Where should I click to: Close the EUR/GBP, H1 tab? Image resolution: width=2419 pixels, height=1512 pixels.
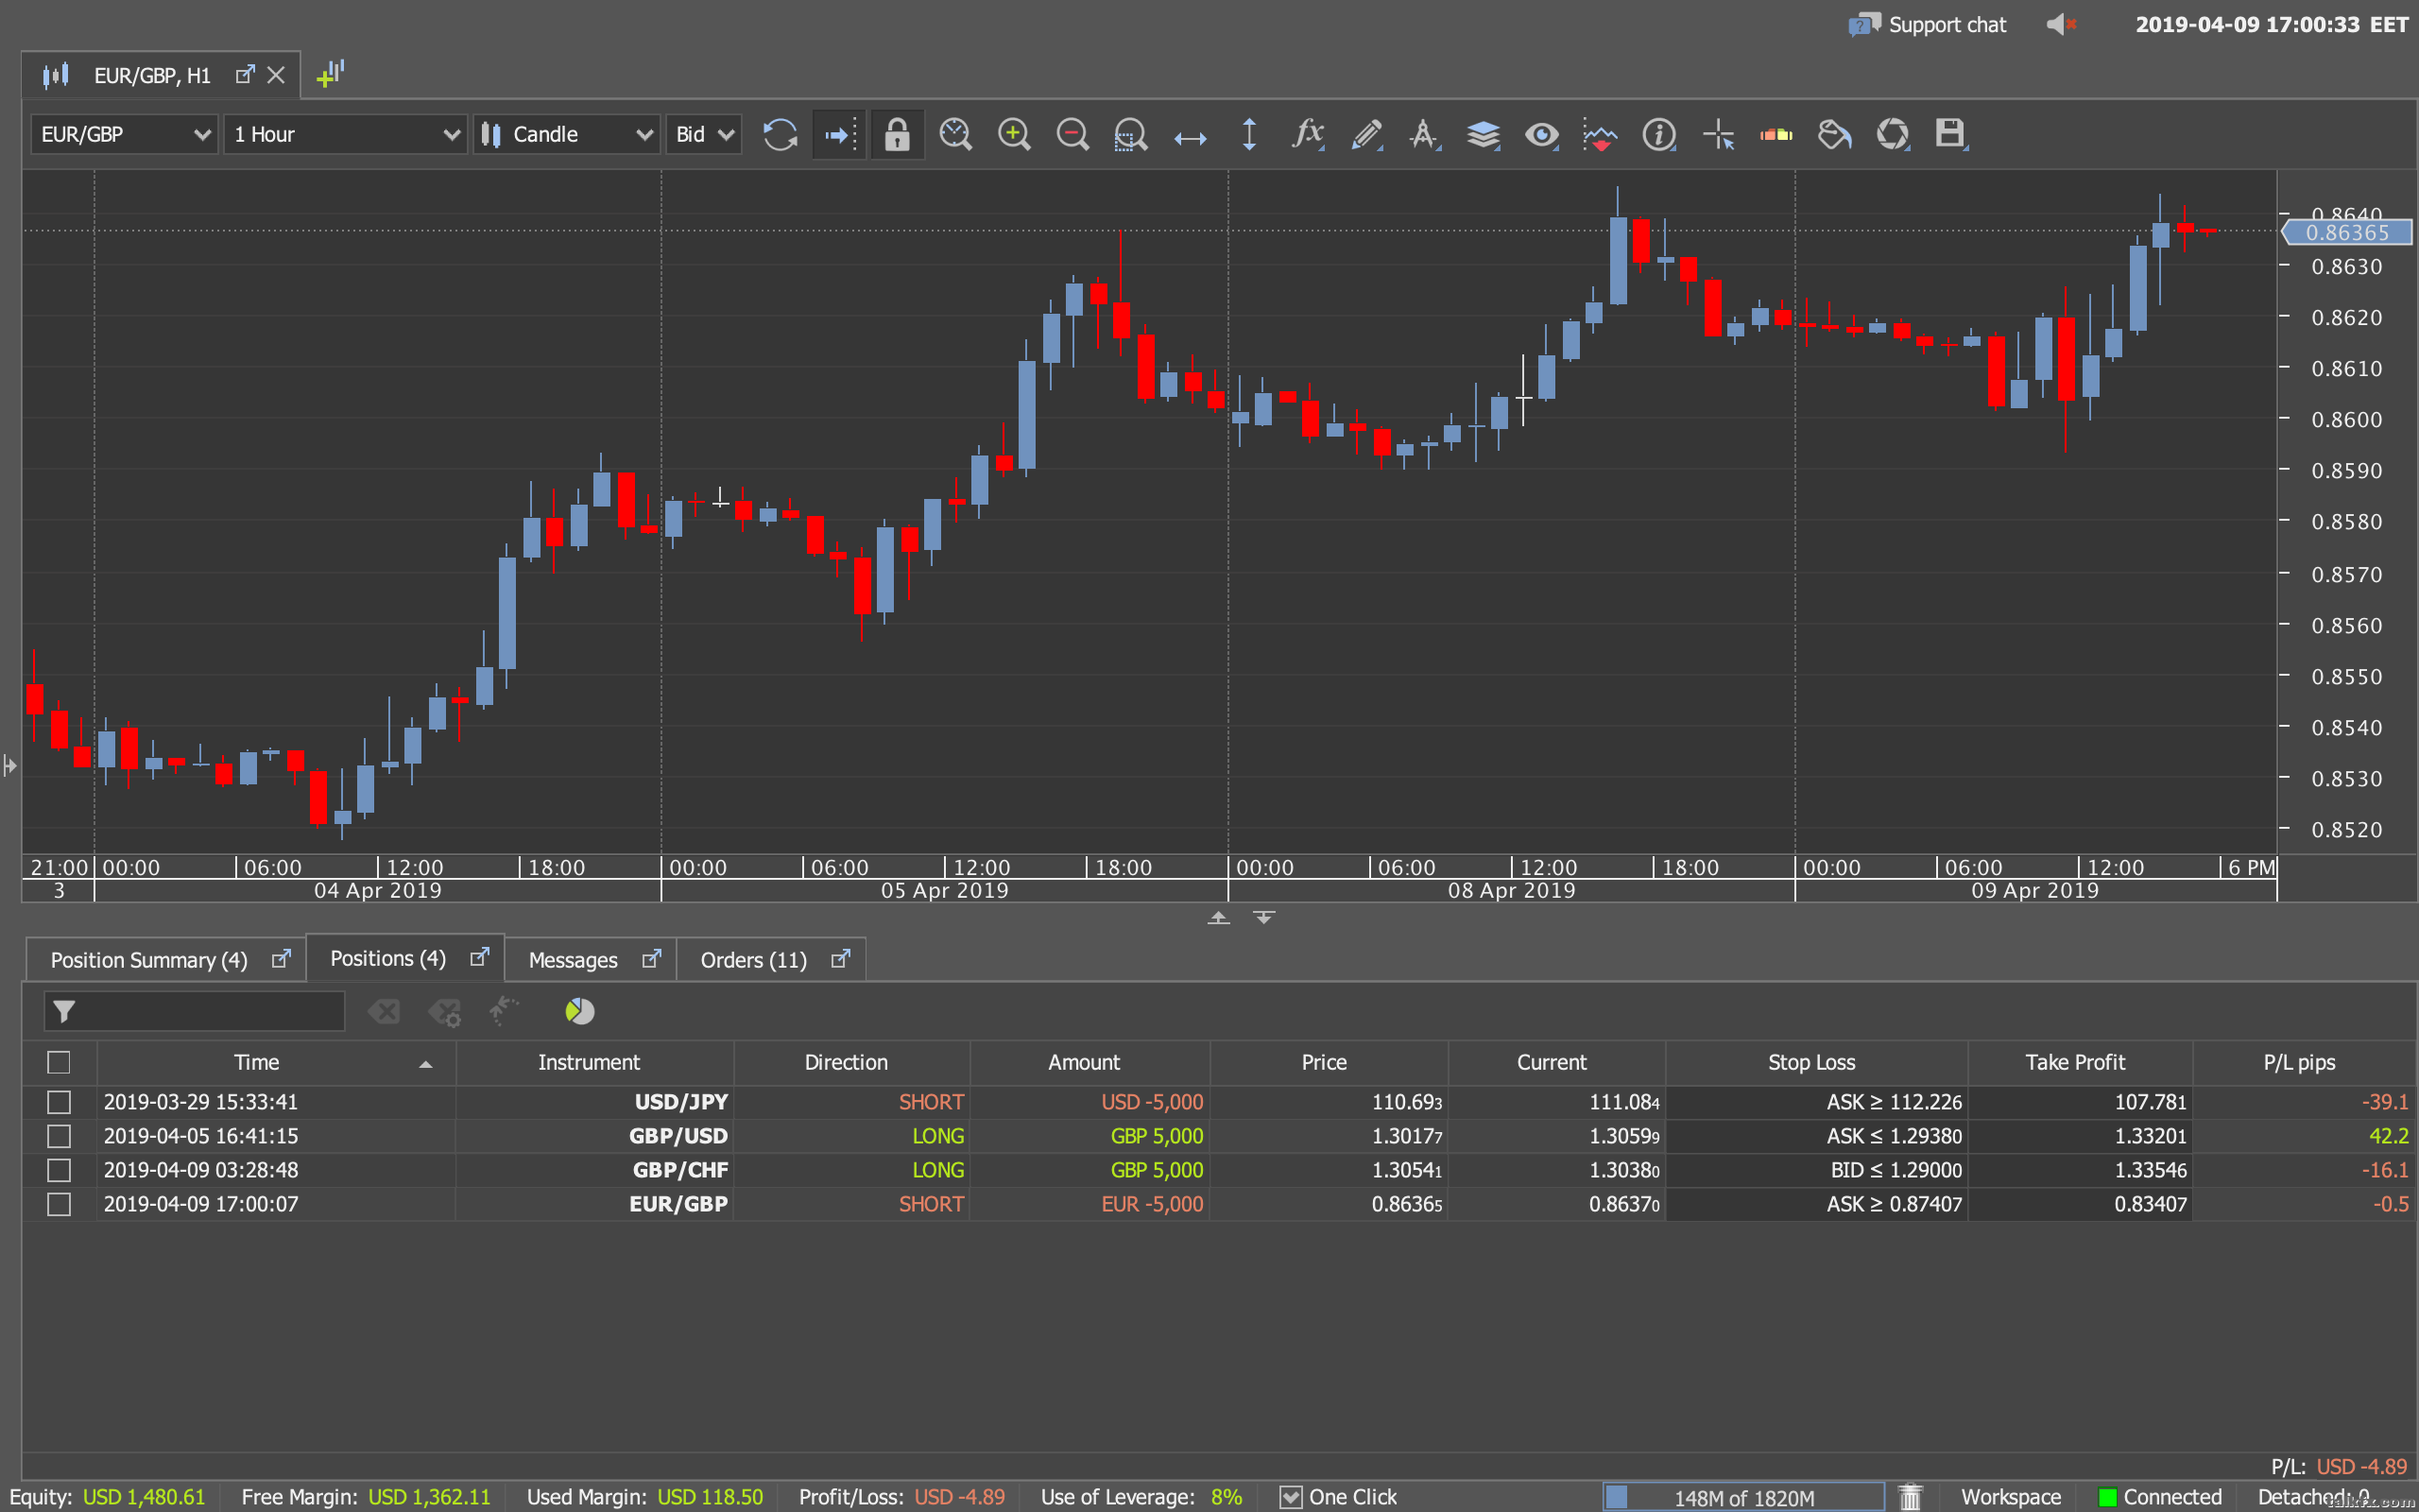click(x=276, y=75)
